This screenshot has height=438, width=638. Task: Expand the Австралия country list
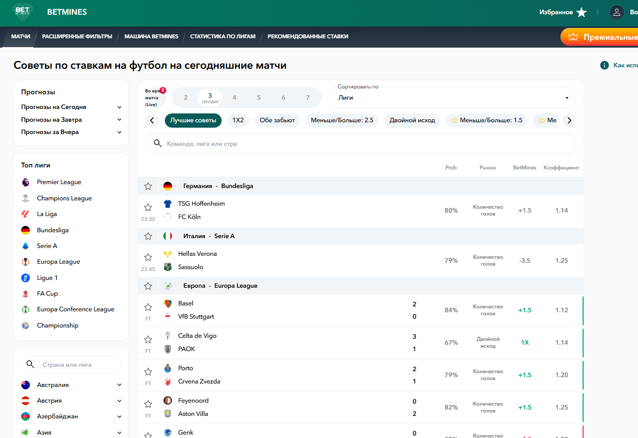pos(119,385)
